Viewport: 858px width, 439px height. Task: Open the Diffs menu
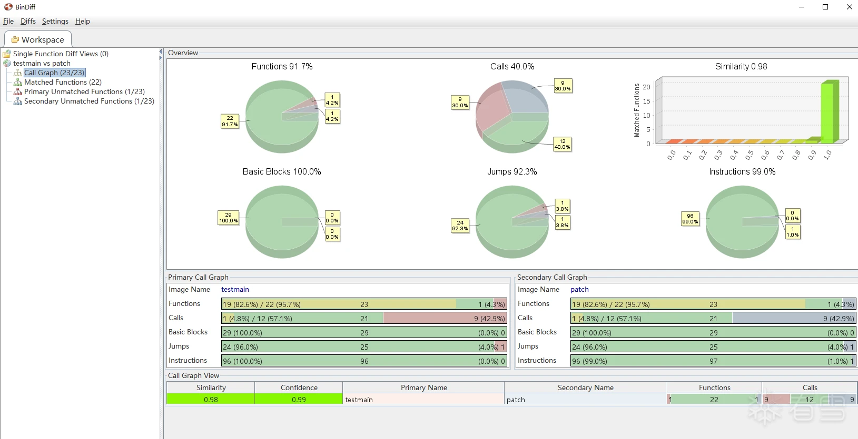[x=28, y=21]
